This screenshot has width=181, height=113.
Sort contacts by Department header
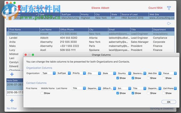pyautogui.click(x=163, y=30)
